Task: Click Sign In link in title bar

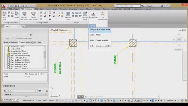Action: [x=150, y=6]
